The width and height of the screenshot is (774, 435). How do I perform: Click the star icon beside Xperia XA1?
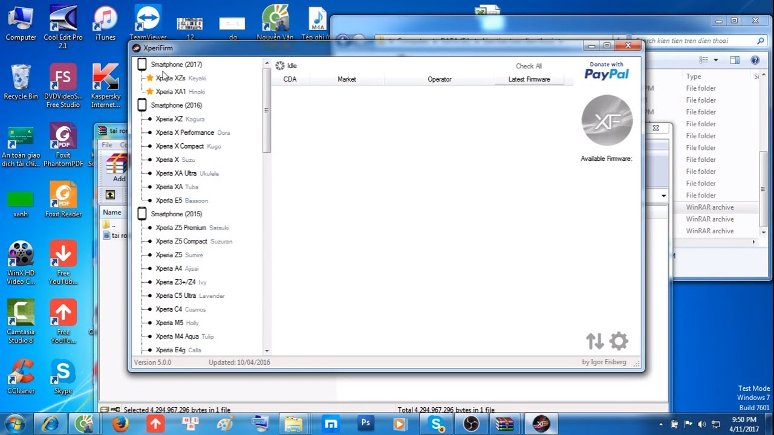coord(150,92)
